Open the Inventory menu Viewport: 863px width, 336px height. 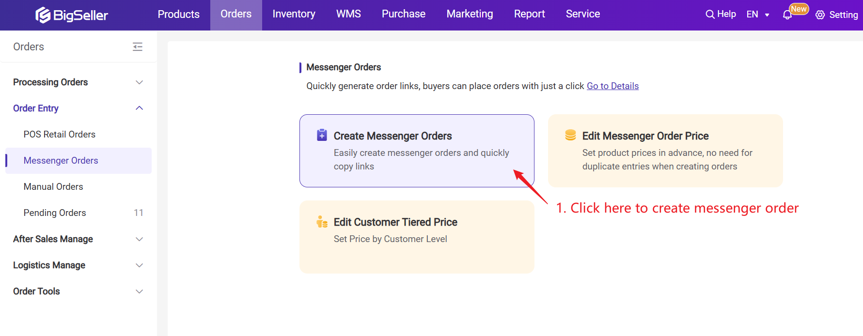[294, 15]
